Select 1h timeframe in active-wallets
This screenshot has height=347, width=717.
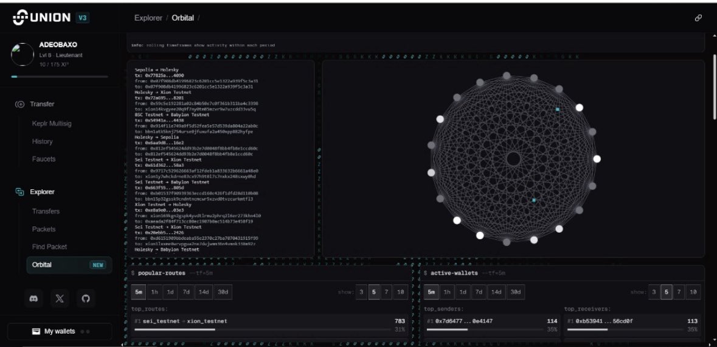pyautogui.click(x=447, y=292)
